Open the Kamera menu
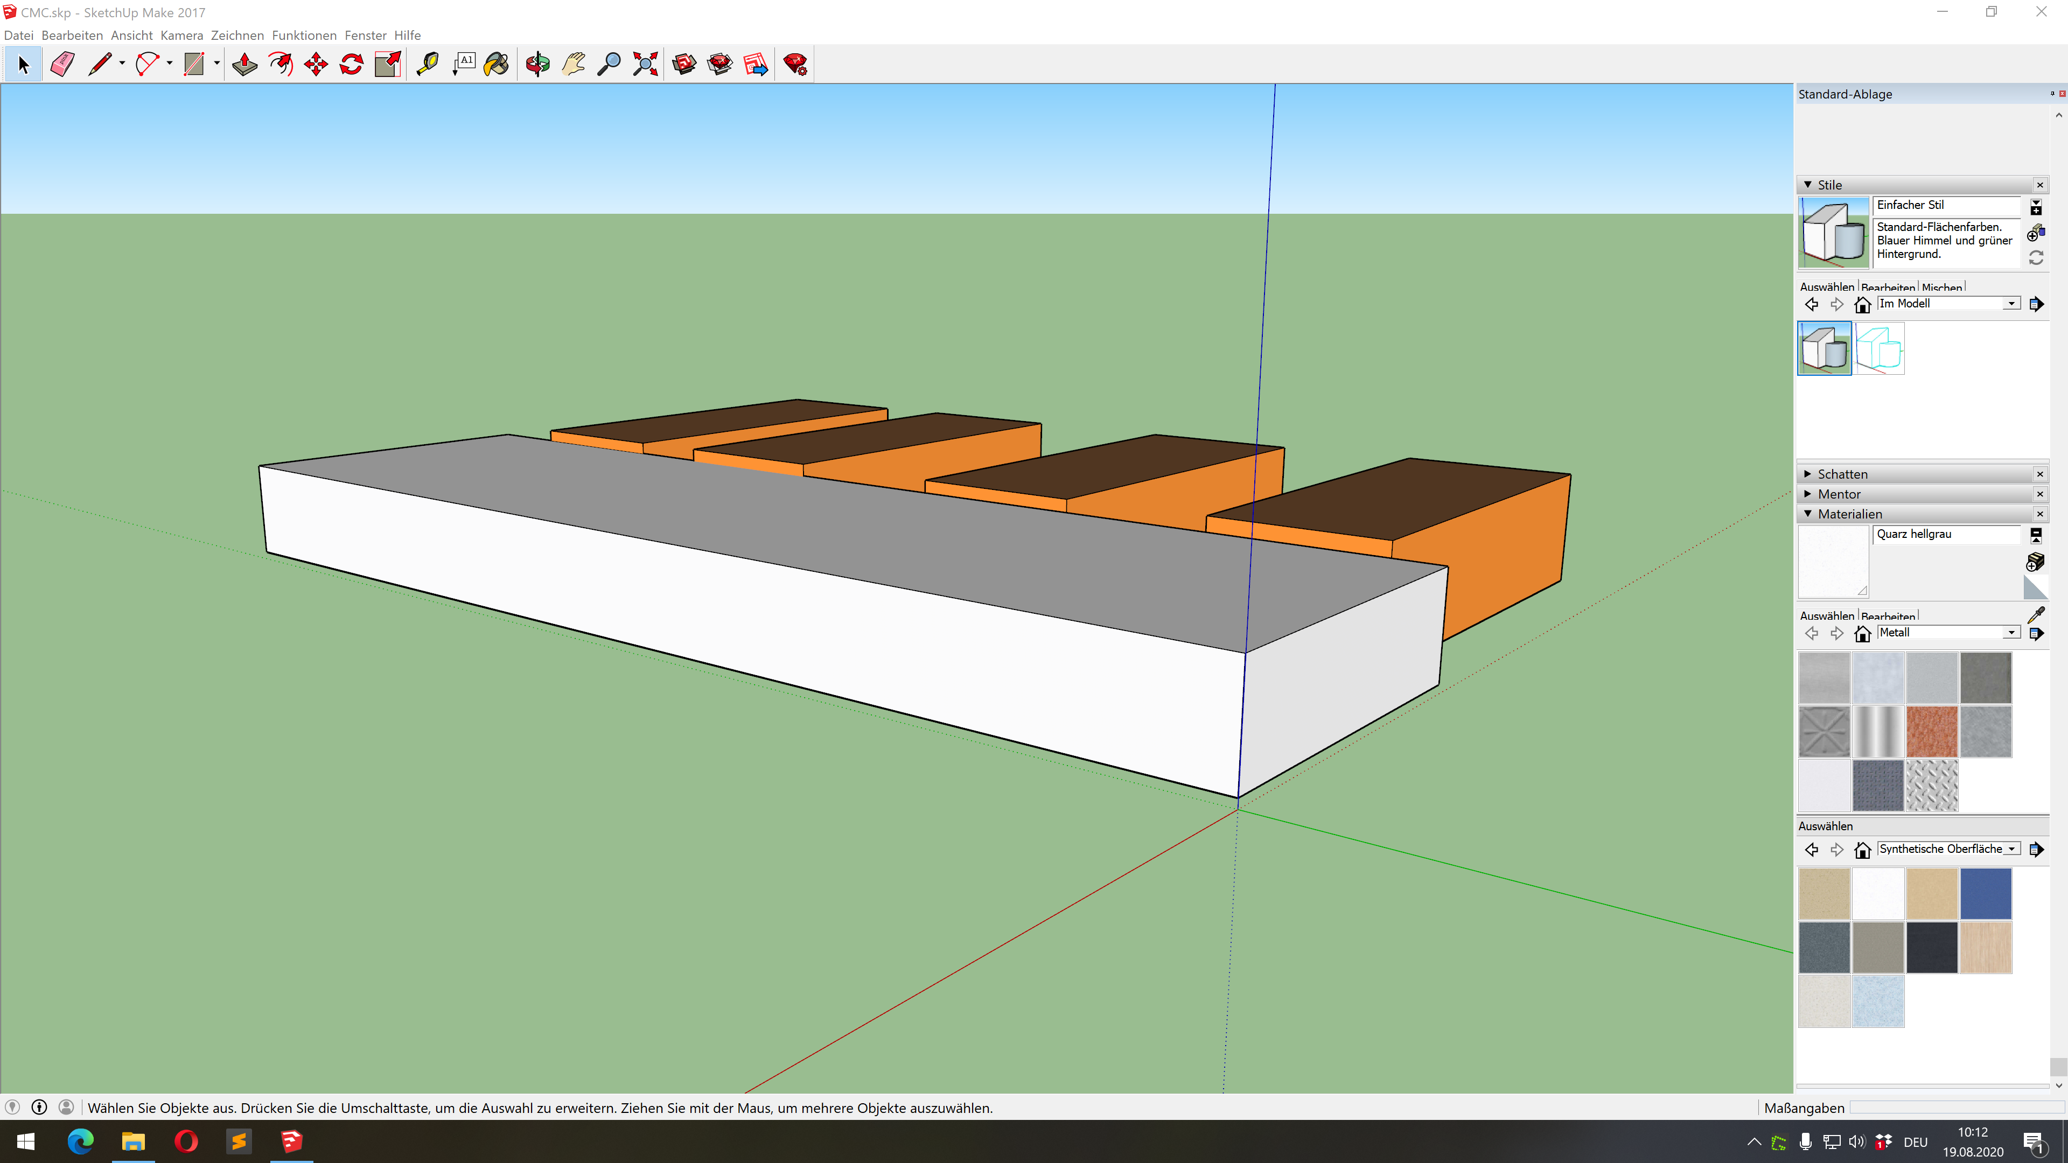 [181, 36]
